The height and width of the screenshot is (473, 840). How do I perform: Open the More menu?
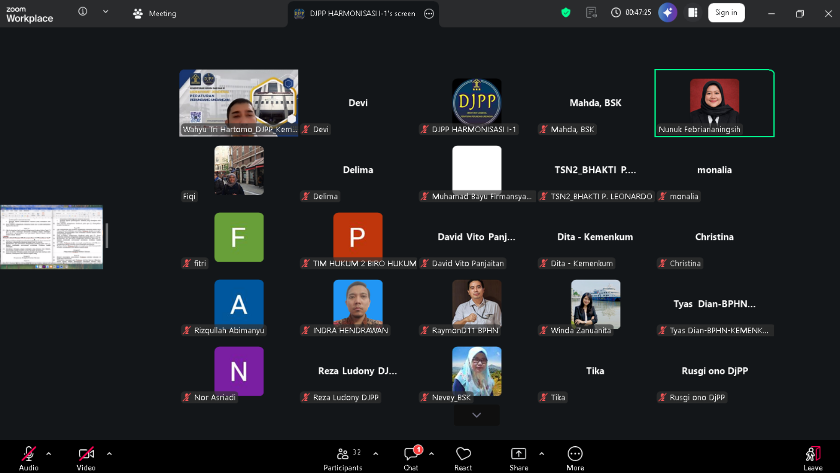(575, 459)
